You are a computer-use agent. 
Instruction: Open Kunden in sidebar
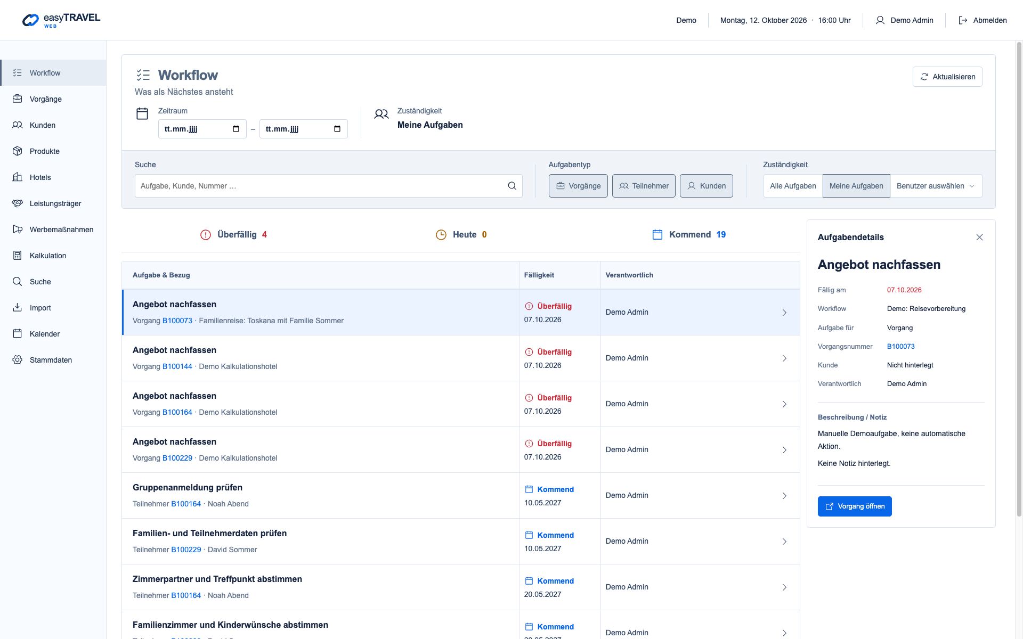coord(53,125)
